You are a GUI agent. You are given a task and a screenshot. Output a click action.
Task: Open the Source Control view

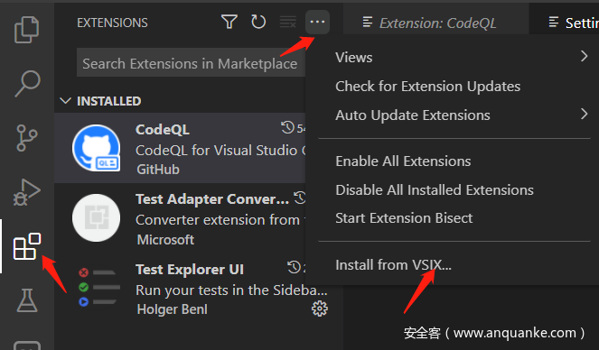pos(27,138)
